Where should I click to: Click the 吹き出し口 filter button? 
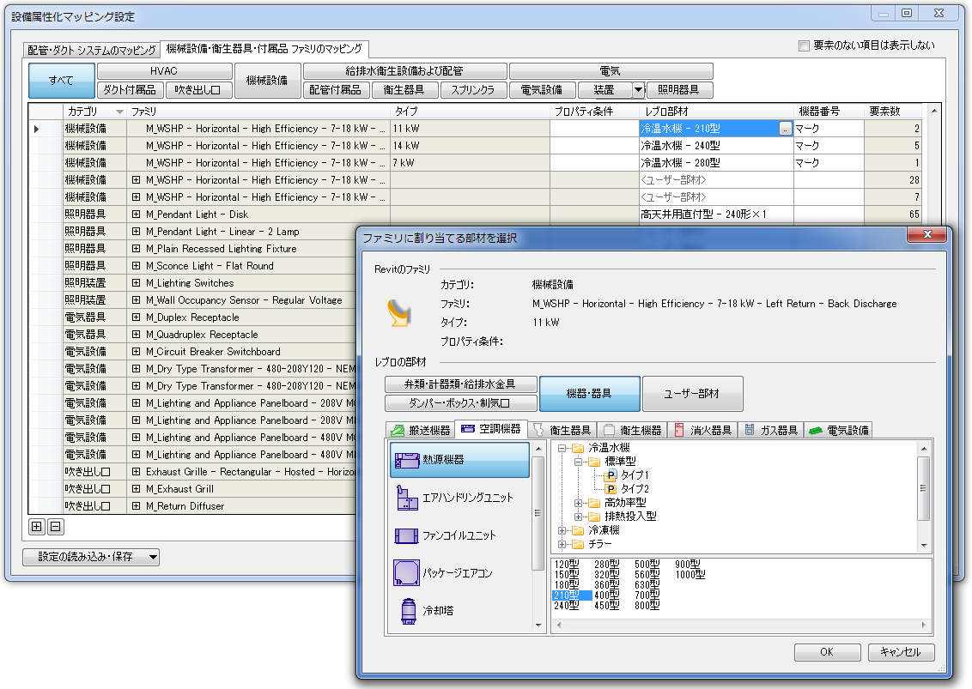[198, 90]
